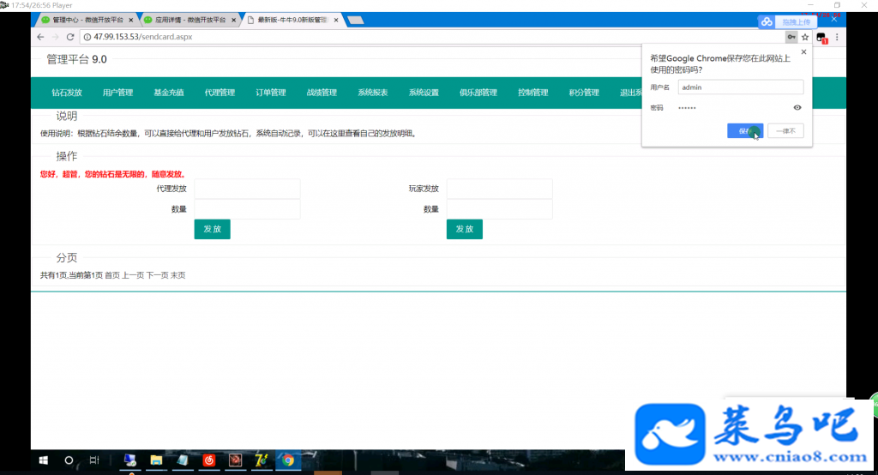Open File Explorer from the taskbar
Image resolution: width=878 pixels, height=475 pixels.
coord(156,460)
